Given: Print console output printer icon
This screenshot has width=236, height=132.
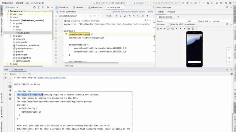Looking at the screenshot, I should pos(10,95).
